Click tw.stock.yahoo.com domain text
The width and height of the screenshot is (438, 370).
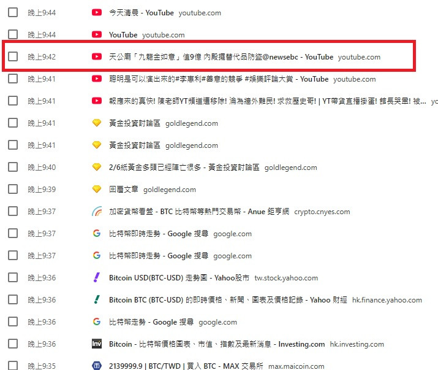[x=286, y=279]
